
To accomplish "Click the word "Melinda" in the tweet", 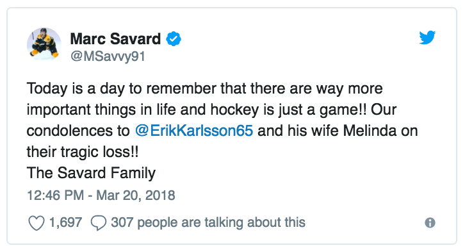I will click(x=370, y=131).
